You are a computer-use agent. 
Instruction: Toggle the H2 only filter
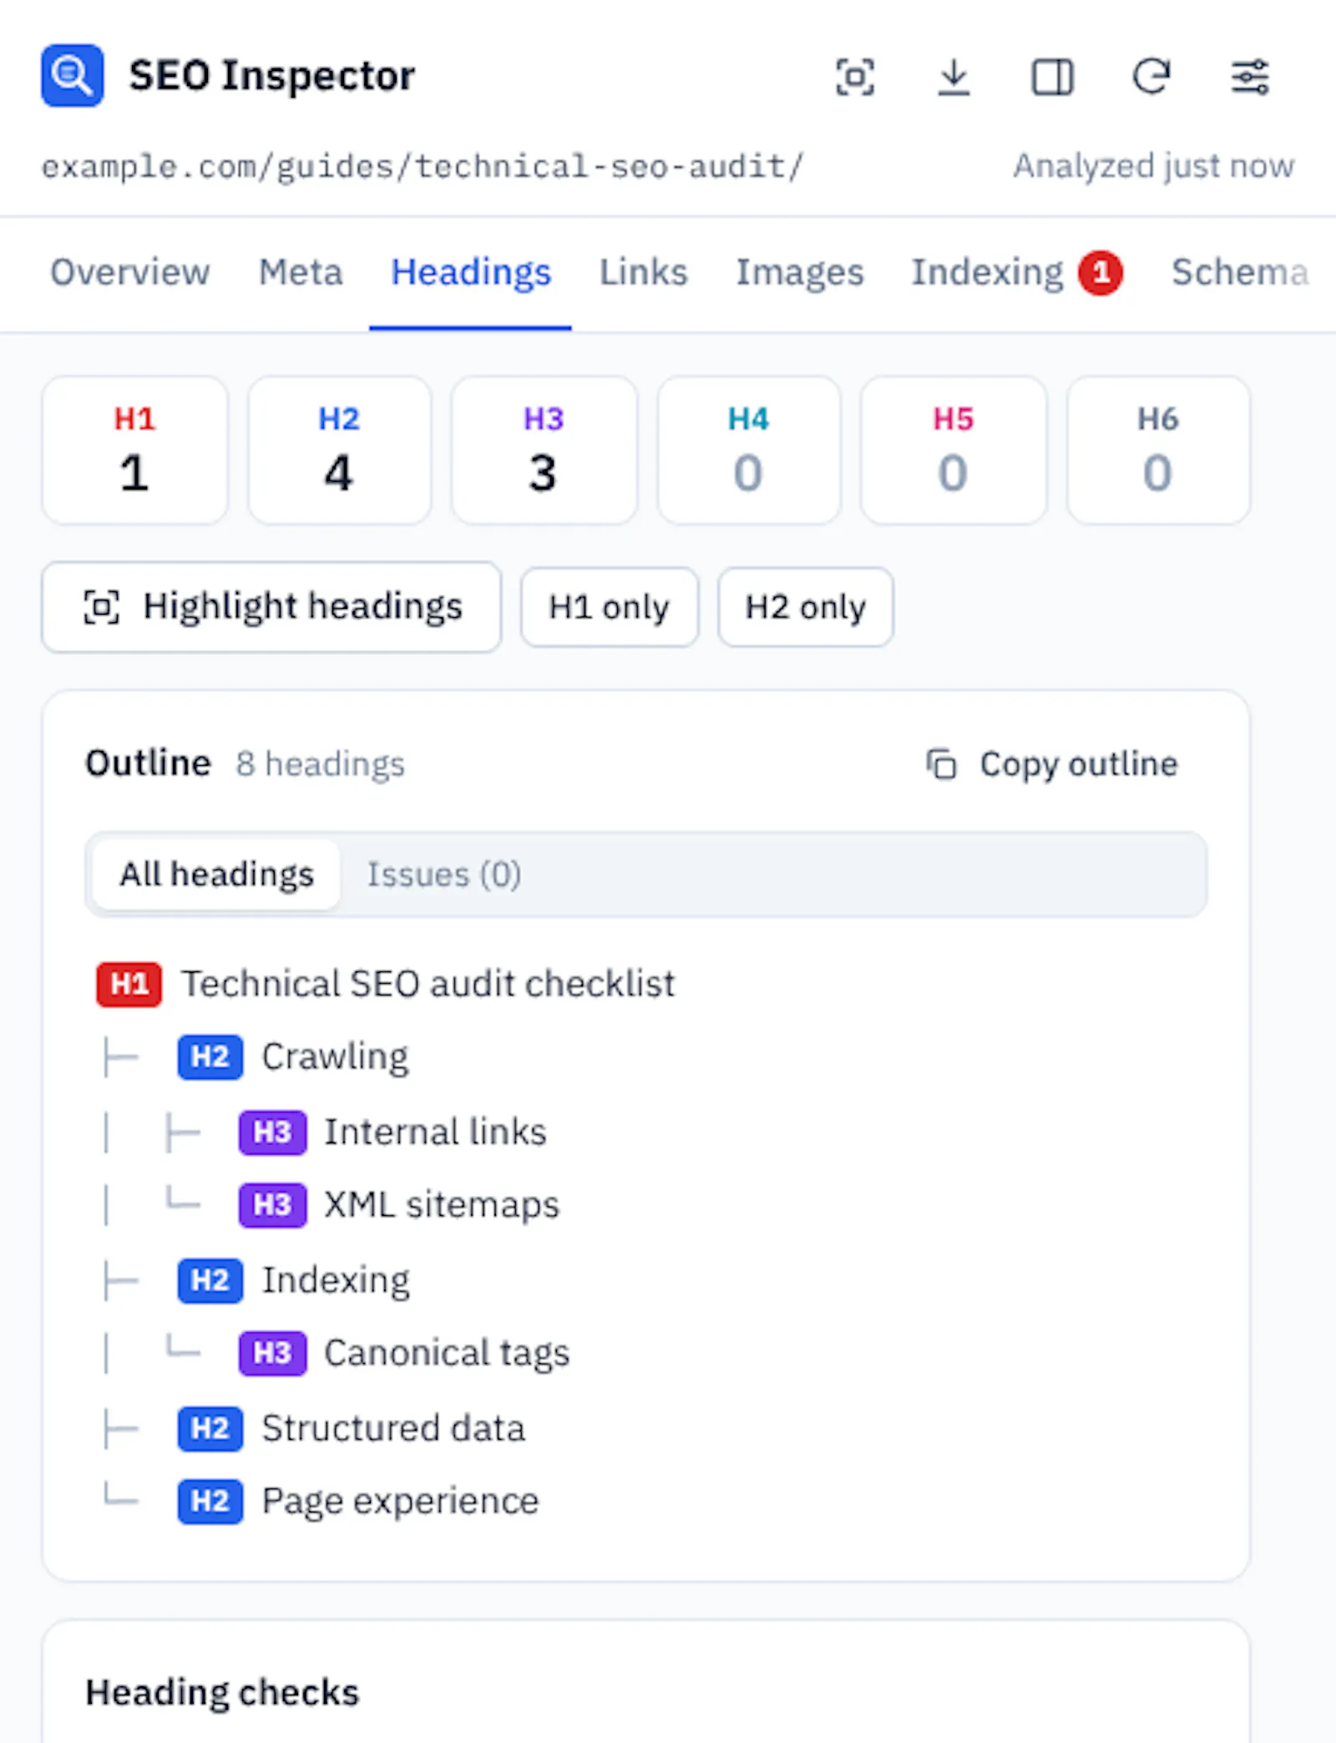coord(806,607)
